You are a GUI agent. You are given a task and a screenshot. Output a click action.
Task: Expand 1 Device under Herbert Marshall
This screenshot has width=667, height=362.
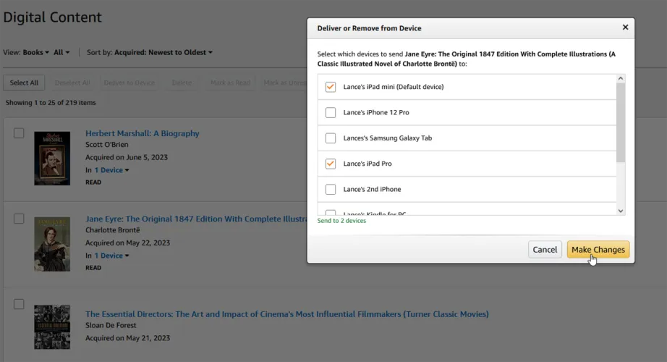[x=111, y=170]
